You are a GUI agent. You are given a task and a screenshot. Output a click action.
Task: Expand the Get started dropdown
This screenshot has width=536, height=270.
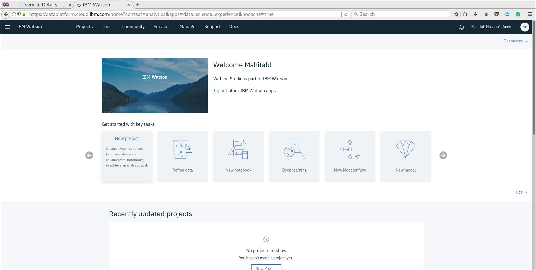(x=515, y=41)
